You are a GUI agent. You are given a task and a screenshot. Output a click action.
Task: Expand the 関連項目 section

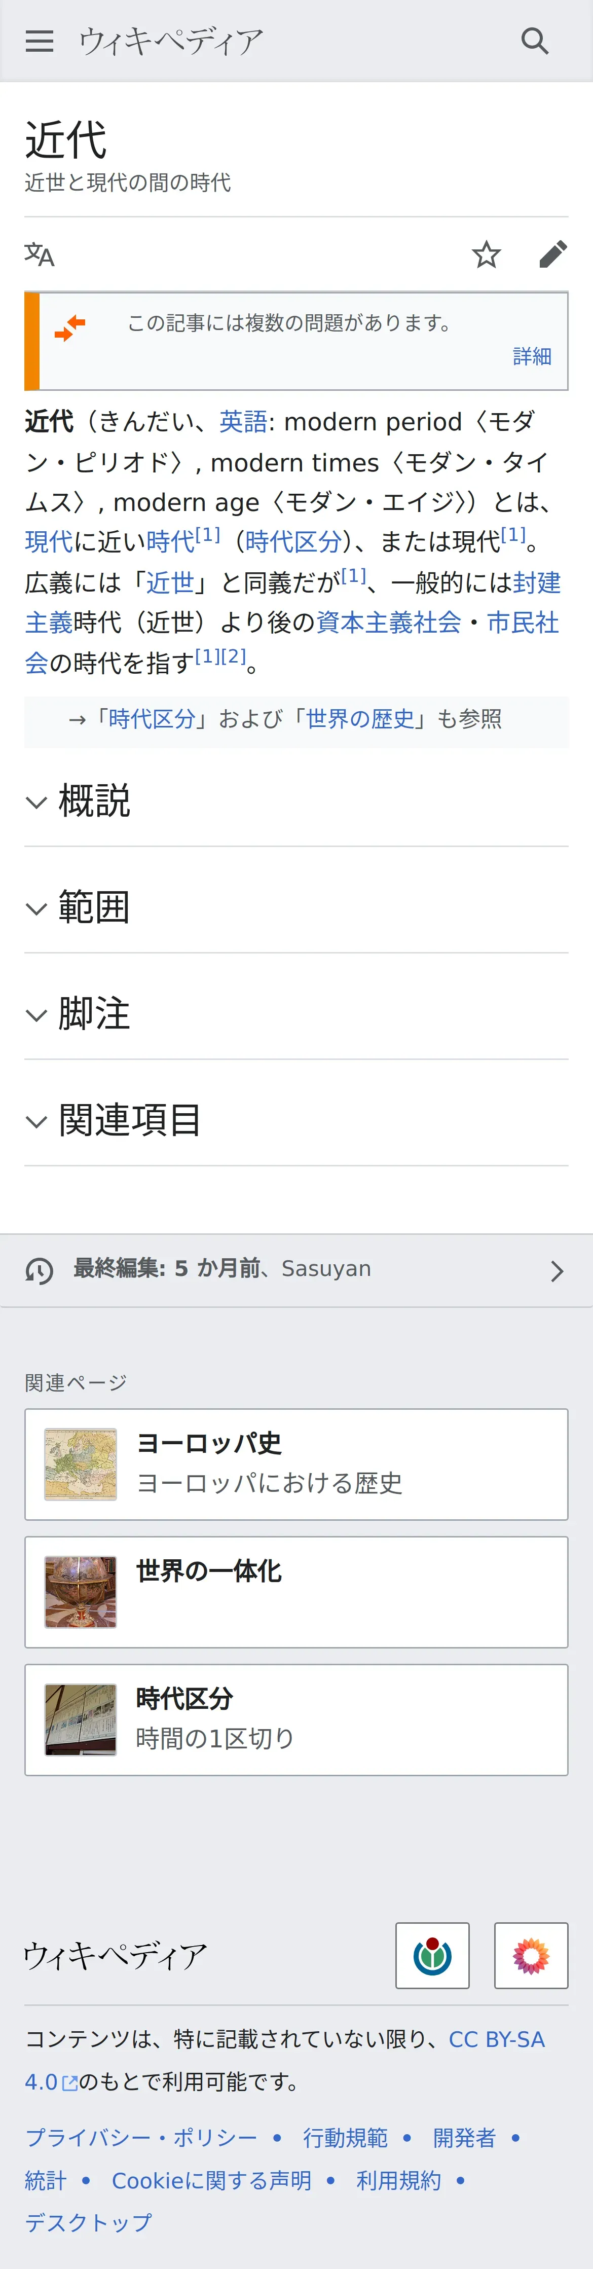coord(130,1120)
